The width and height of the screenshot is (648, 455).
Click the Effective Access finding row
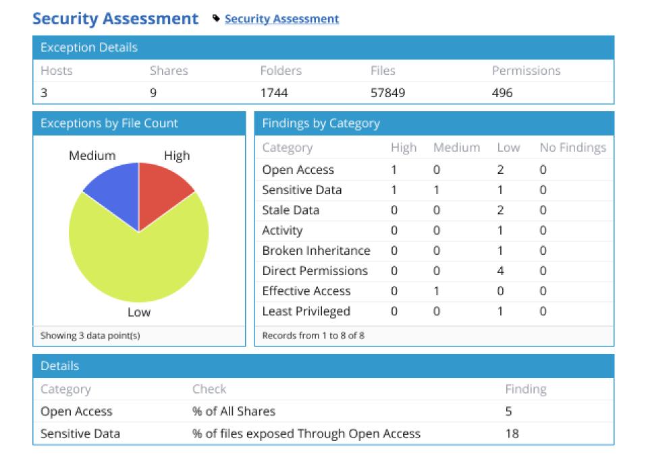(x=306, y=291)
